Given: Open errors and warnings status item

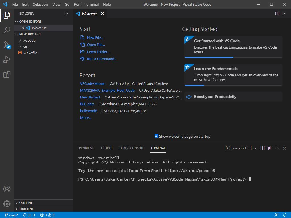Looking at the screenshot, I should (47, 215).
